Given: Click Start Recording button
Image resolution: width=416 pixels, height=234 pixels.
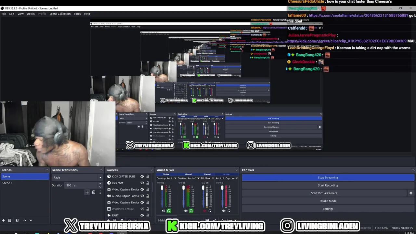Looking at the screenshot, I should click(328, 185).
